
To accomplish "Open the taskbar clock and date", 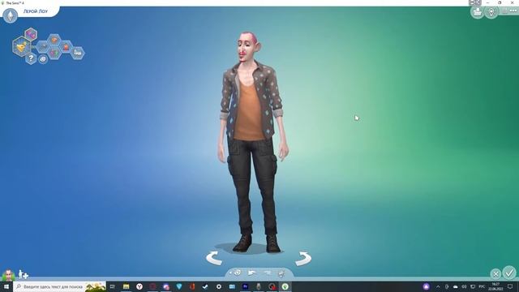I will (495, 286).
